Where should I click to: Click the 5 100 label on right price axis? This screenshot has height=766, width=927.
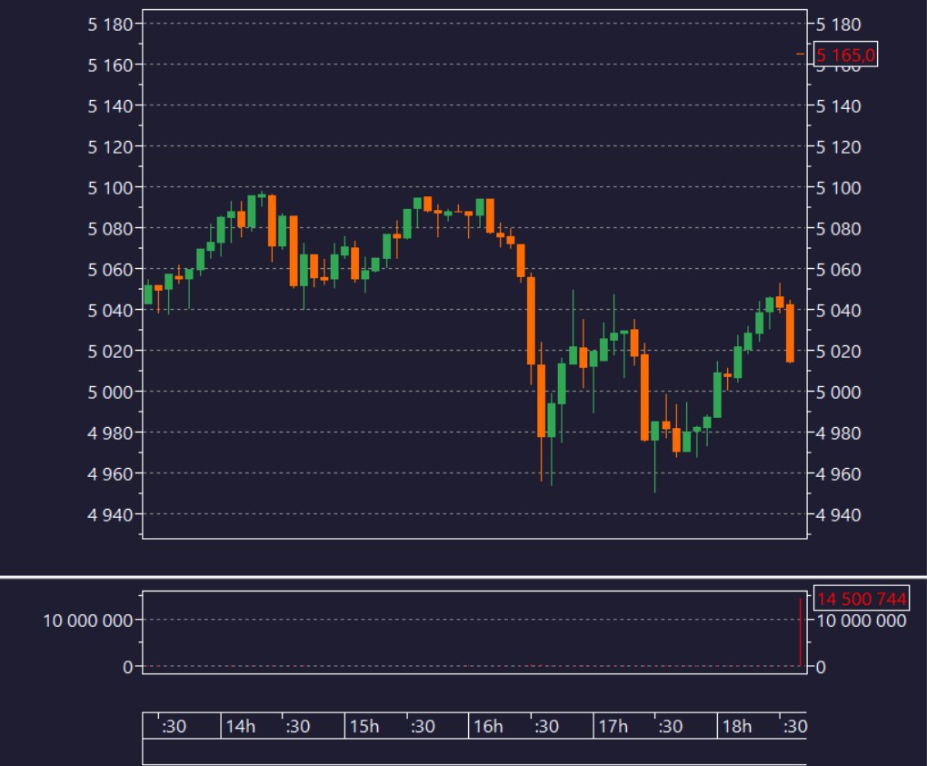pyautogui.click(x=838, y=188)
